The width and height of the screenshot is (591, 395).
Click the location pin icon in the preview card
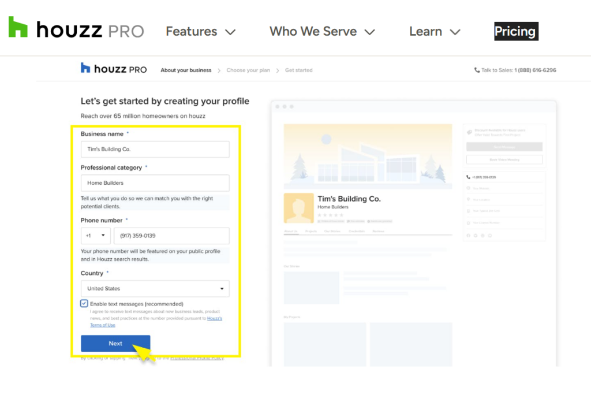468,200
